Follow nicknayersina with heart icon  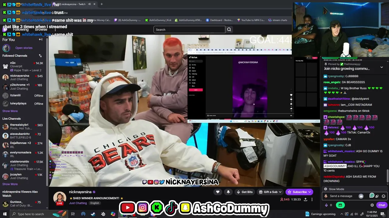(218, 192)
